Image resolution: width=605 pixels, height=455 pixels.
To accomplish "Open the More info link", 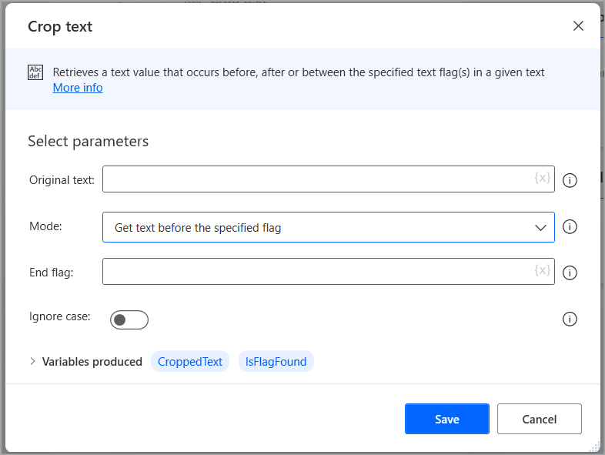I will [78, 88].
